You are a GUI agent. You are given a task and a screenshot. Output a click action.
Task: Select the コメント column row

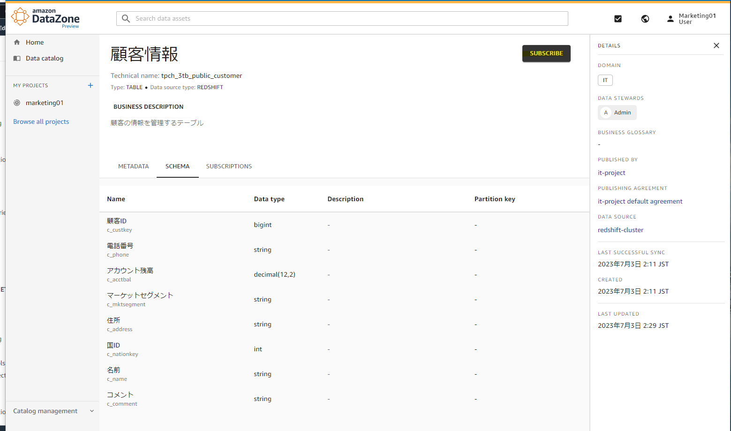pyautogui.click(x=344, y=399)
